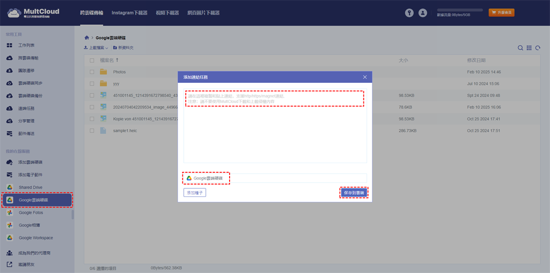This screenshot has height=273, width=550.
Task: Check the yyy folder checkbox
Action: click(x=92, y=84)
